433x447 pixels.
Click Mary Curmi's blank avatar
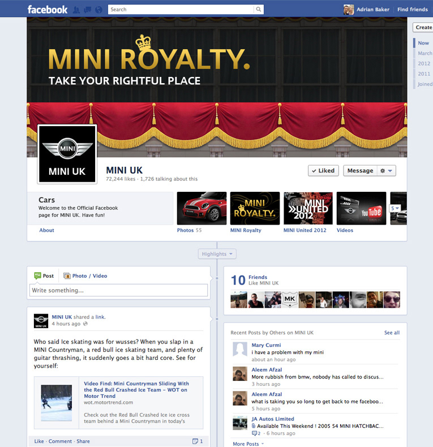(x=240, y=349)
